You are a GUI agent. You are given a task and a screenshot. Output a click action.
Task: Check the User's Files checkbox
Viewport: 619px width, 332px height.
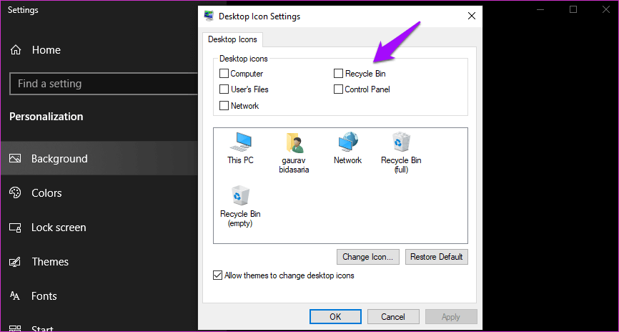tap(224, 89)
